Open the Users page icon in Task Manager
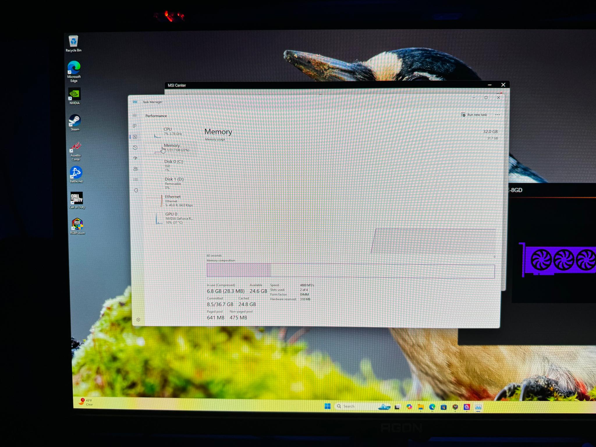This screenshot has height=447, width=596. tap(136, 169)
